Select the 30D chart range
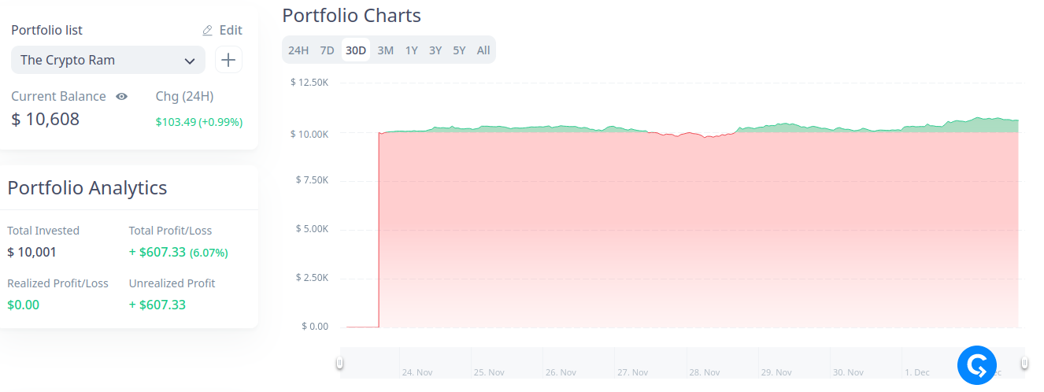The height and width of the screenshot is (392, 1044). pos(356,50)
